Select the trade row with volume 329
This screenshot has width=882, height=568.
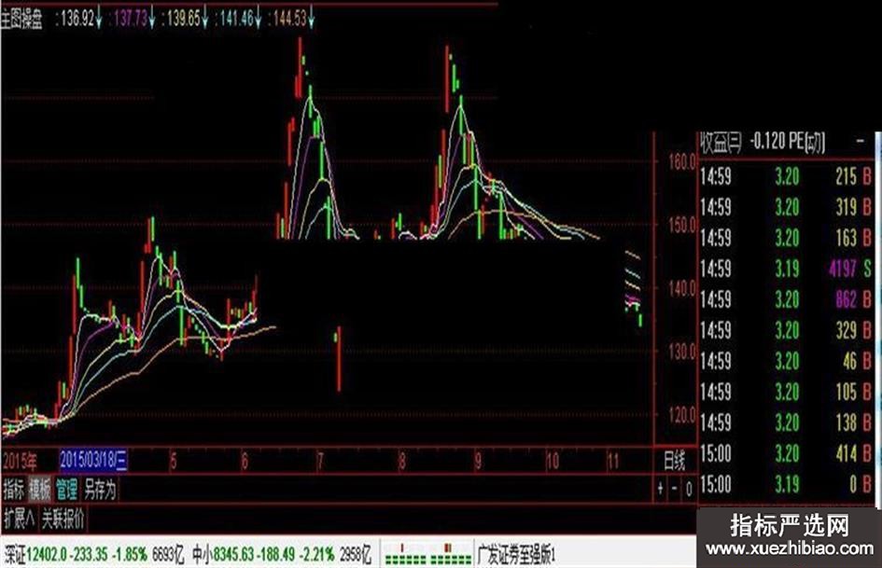point(785,329)
